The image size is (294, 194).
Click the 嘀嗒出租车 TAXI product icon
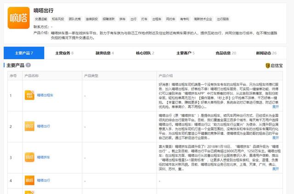[x=29, y=95]
